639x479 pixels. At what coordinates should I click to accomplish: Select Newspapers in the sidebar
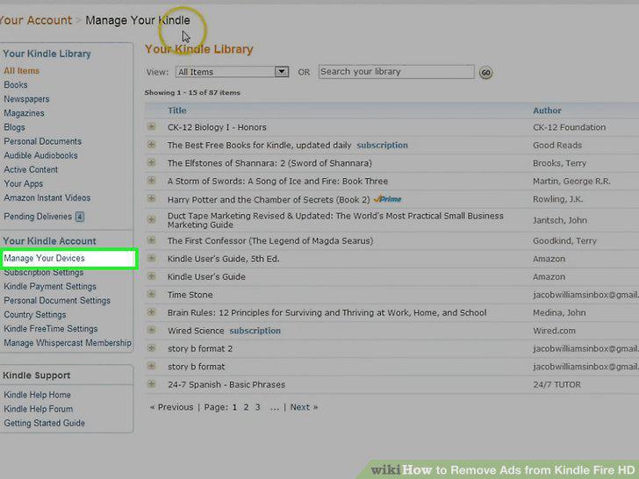coord(26,99)
